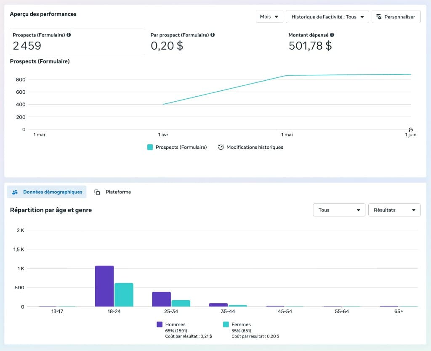Click the Par prospect (Formulaire) label
Viewport: 431px width, 351px height.
click(180, 35)
